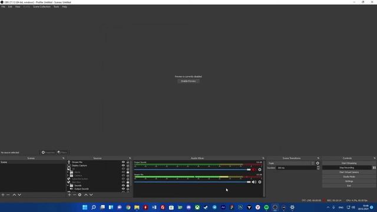Click Start Virtual Camera button
Viewport: 377px width, 212px height.
[x=349, y=172]
